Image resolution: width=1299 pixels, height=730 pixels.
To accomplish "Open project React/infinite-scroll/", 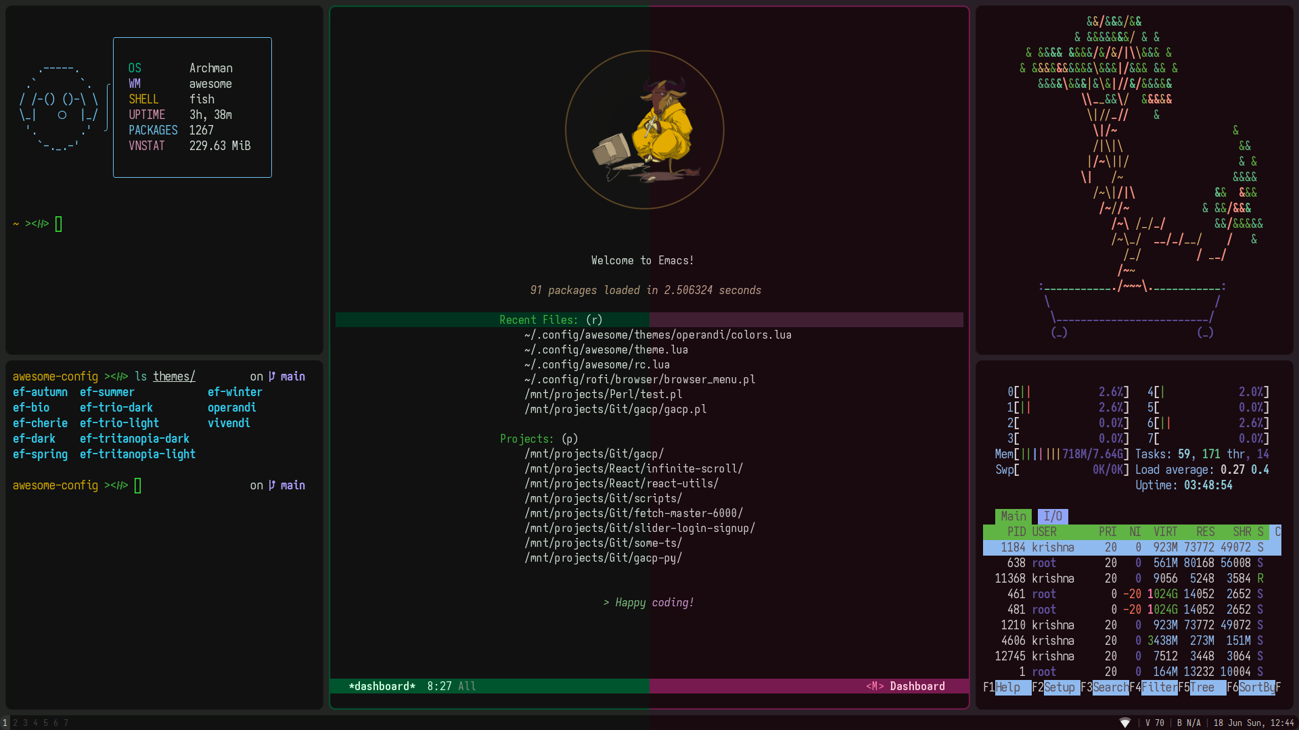I will click(634, 468).
